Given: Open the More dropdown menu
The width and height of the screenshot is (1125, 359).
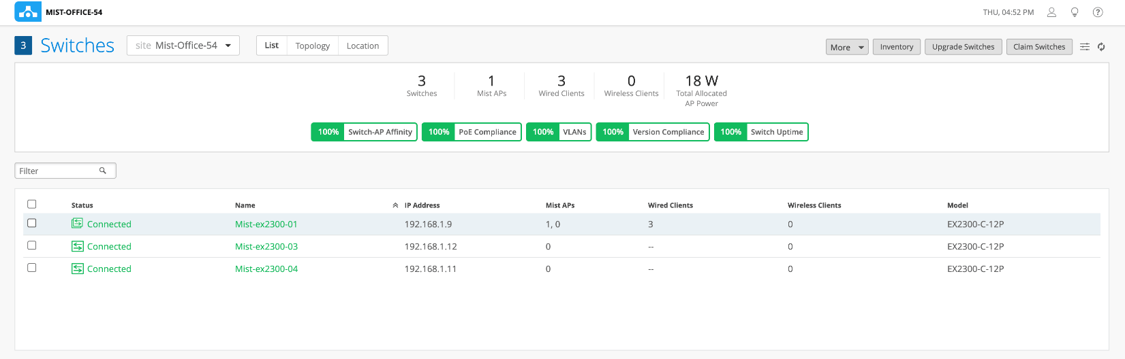Looking at the screenshot, I should (847, 47).
